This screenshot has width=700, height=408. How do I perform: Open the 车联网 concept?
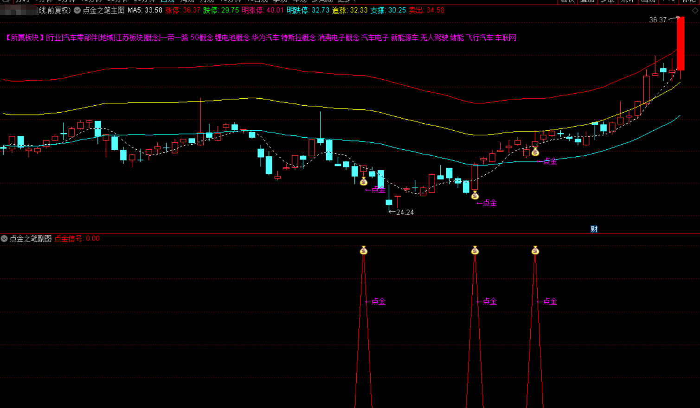506,38
